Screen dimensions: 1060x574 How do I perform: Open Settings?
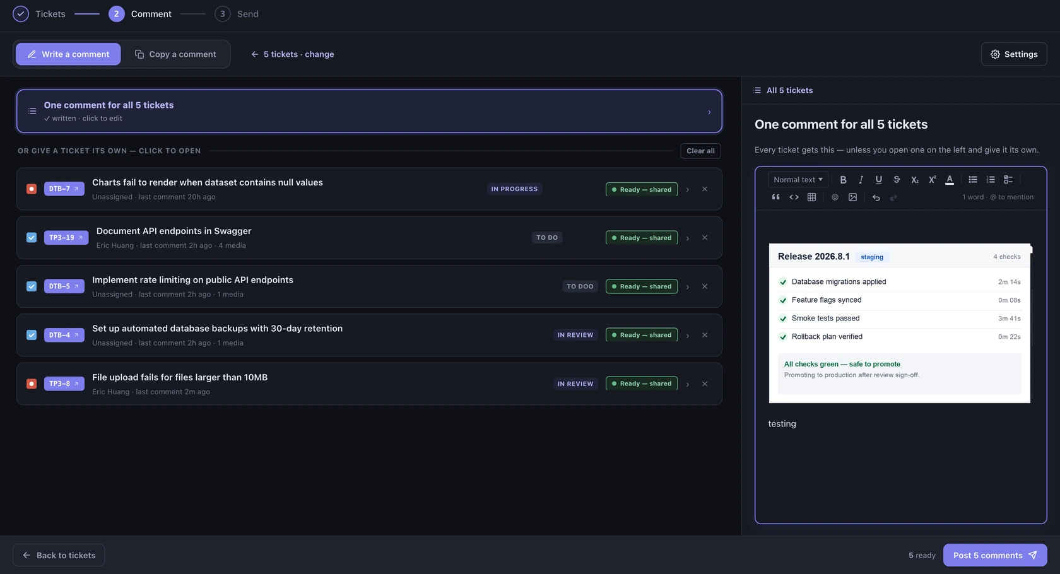(1014, 54)
